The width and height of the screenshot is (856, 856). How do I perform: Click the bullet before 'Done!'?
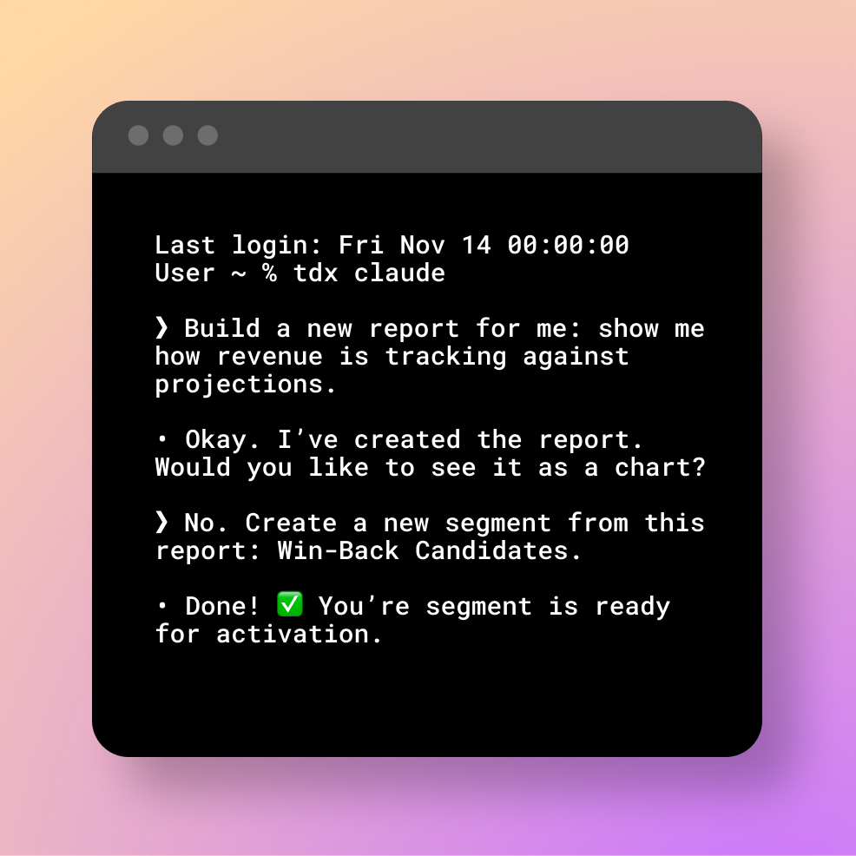(x=162, y=605)
